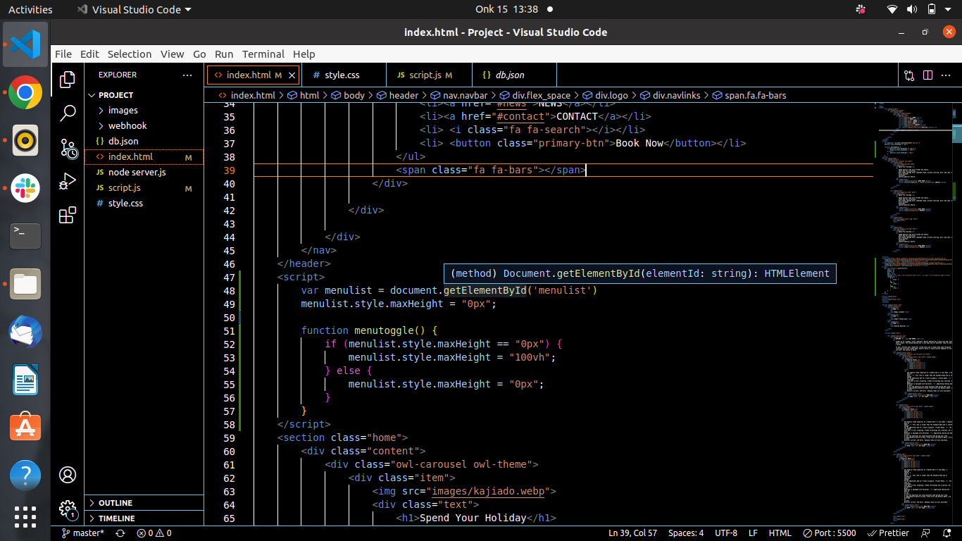Viewport: 962px width, 541px height.
Task: Open Explorer's Views and More Actions ellipsis
Action: point(187,75)
